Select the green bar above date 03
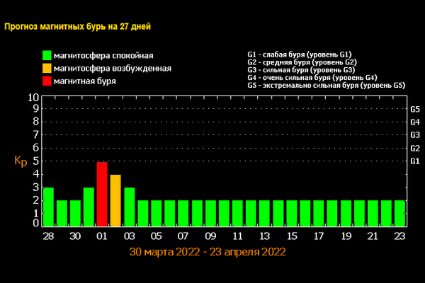 (130, 207)
